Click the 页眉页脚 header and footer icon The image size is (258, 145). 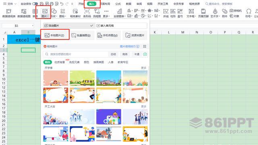pyautogui.click(x=203, y=11)
